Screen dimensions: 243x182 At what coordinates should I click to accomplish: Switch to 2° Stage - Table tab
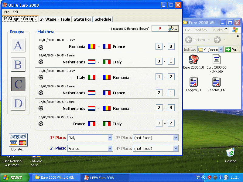tap(55, 19)
